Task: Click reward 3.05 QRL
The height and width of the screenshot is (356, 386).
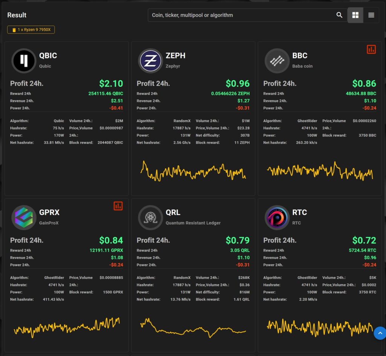Action: 240,250
